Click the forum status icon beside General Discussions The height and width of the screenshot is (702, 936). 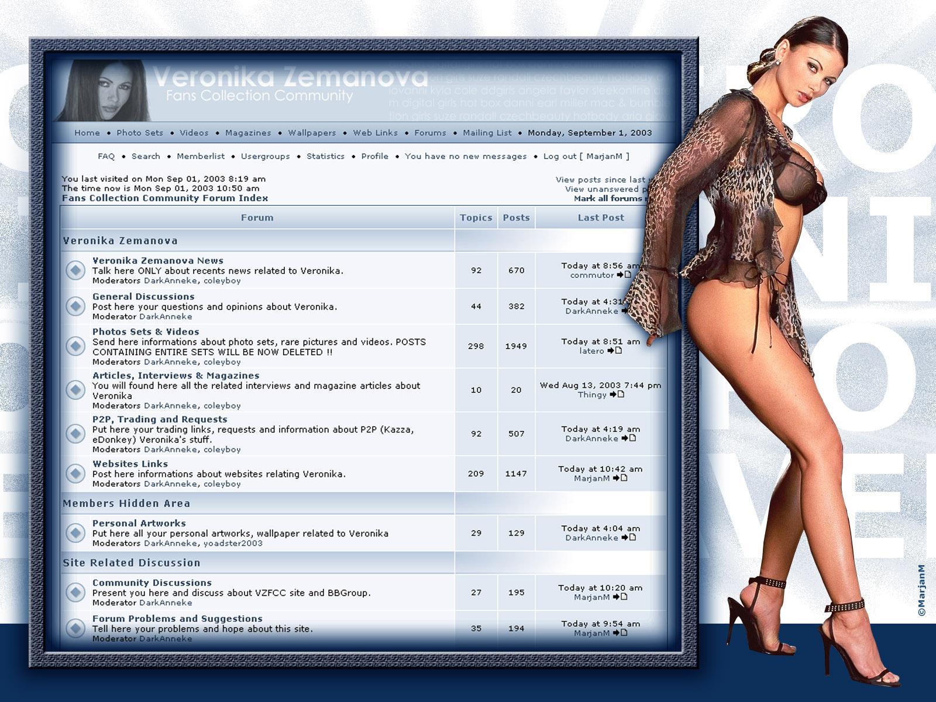tap(75, 306)
